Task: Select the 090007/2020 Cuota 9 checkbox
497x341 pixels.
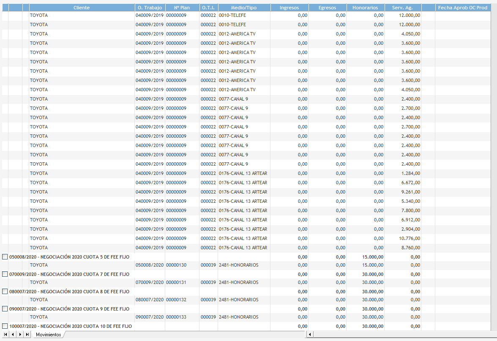Action: coord(5,309)
